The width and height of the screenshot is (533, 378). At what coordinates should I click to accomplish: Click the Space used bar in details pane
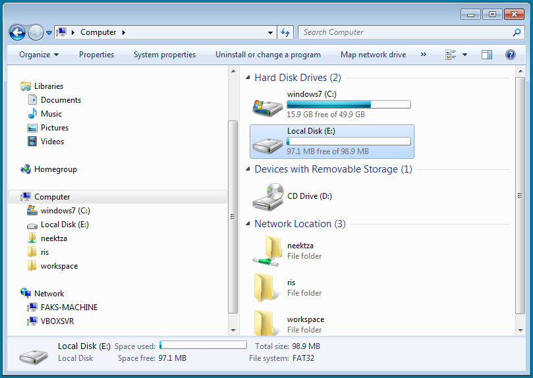(204, 345)
